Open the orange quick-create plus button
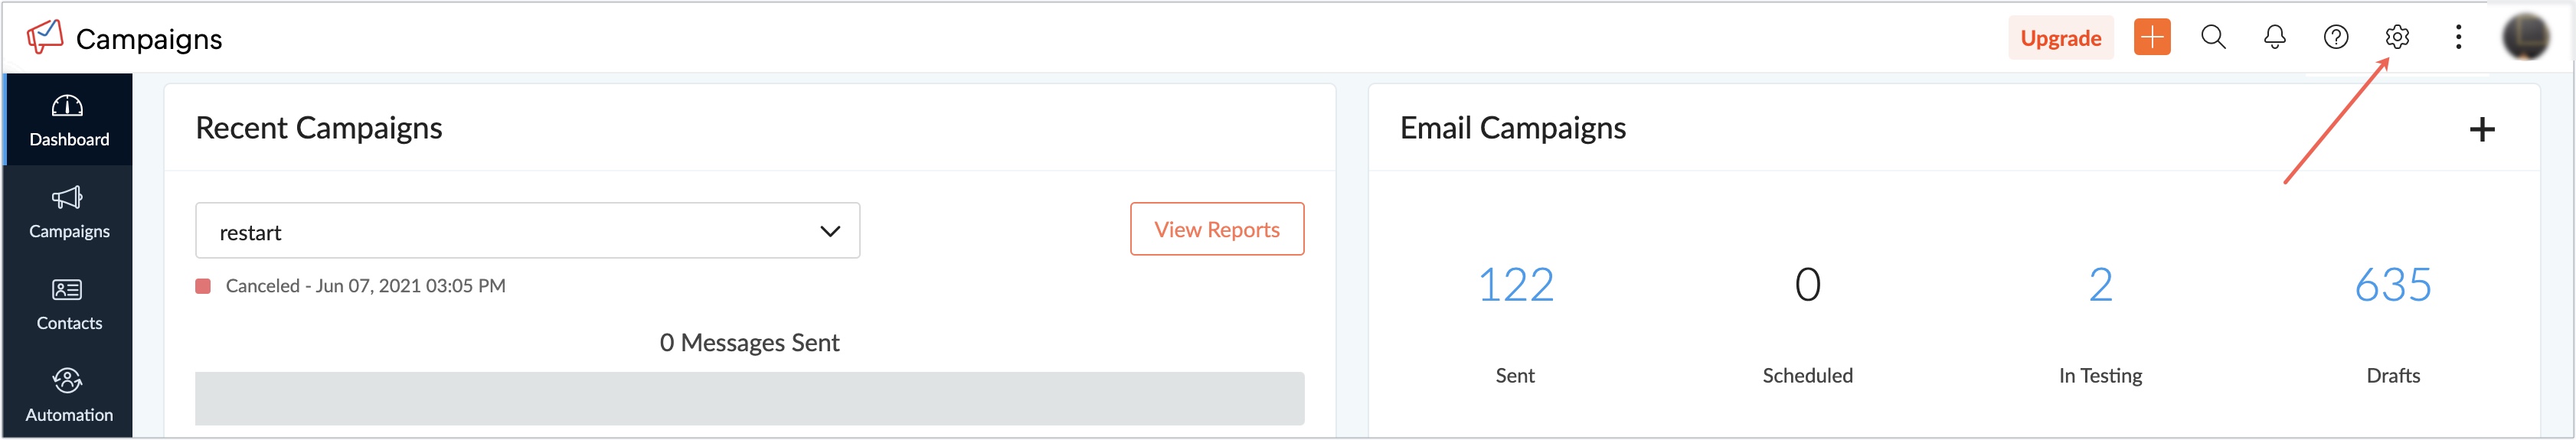The width and height of the screenshot is (2576, 440). [x=2151, y=37]
